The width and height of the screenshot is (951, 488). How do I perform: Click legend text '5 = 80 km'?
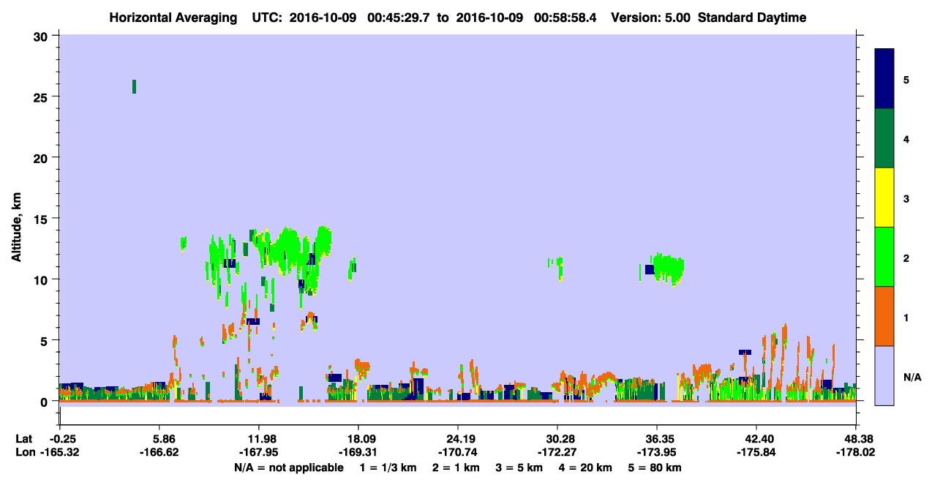(655, 468)
